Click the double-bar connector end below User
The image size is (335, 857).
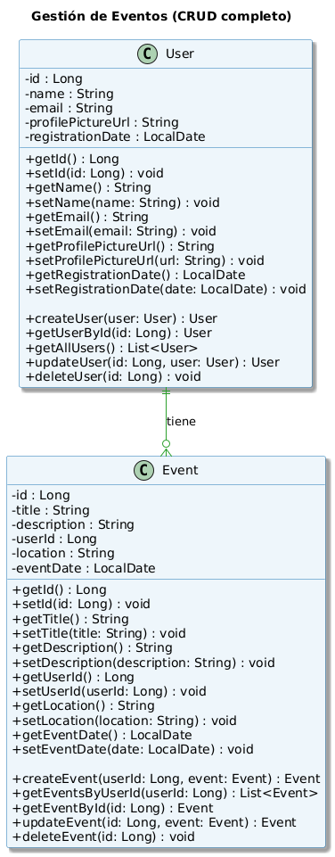click(166, 391)
